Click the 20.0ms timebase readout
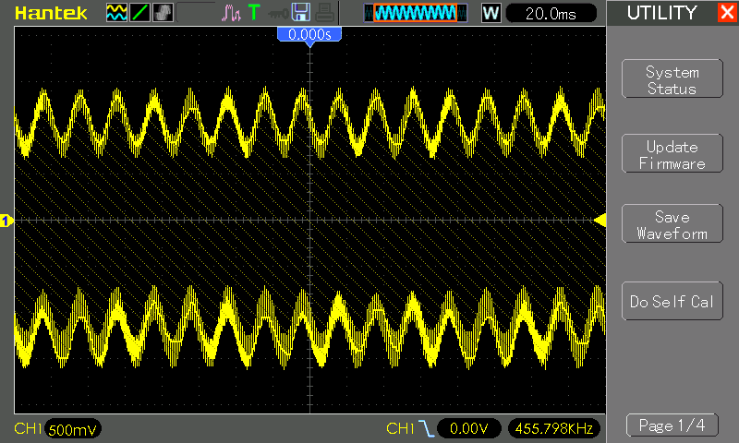The height and width of the screenshot is (443, 739). pyautogui.click(x=551, y=13)
